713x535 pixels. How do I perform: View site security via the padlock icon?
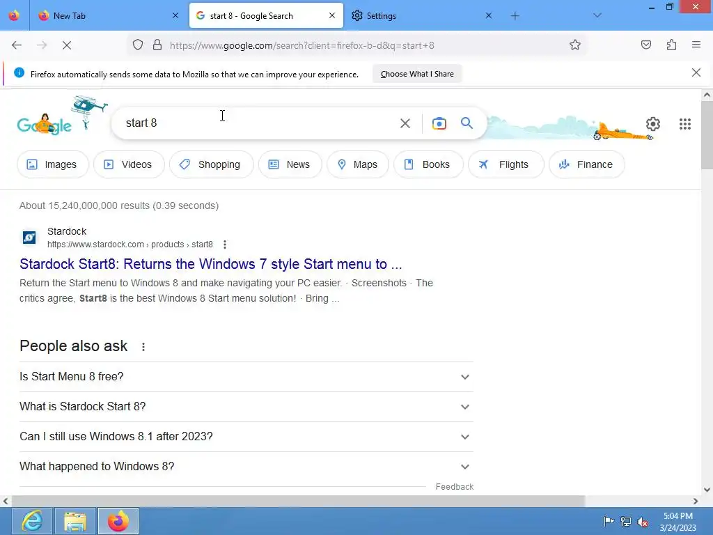pyautogui.click(x=157, y=45)
